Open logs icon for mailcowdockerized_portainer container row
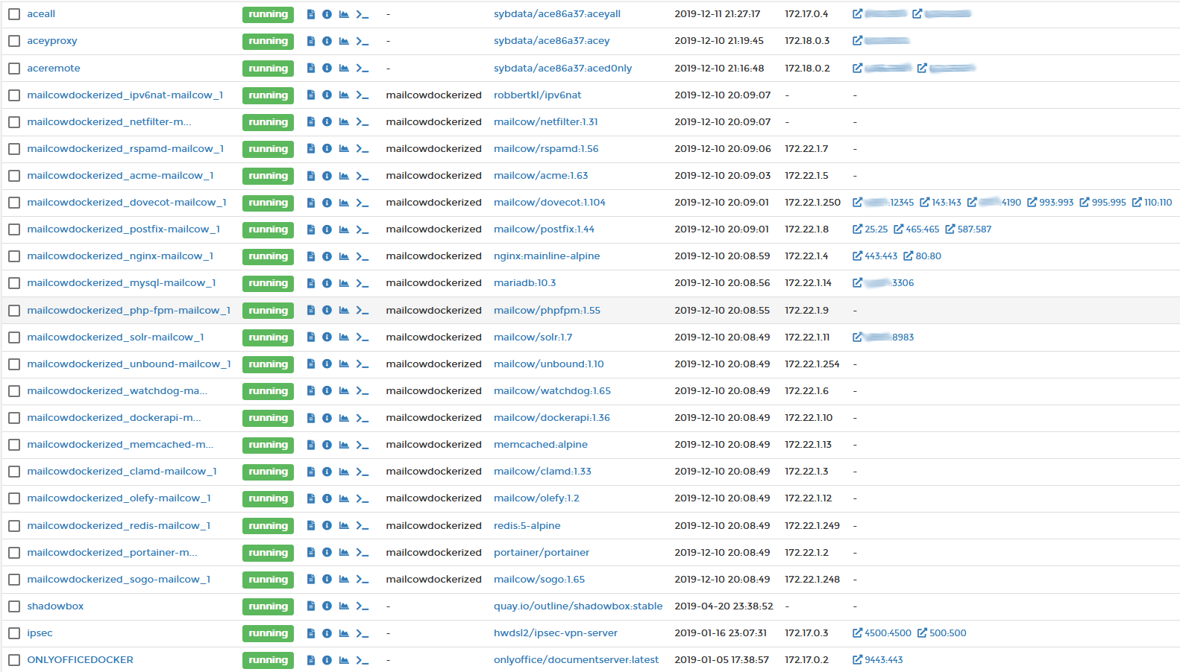 [x=311, y=552]
